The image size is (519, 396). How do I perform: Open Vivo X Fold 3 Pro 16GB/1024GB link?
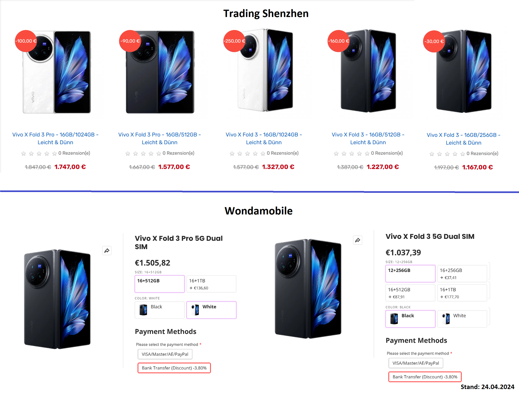click(55, 138)
